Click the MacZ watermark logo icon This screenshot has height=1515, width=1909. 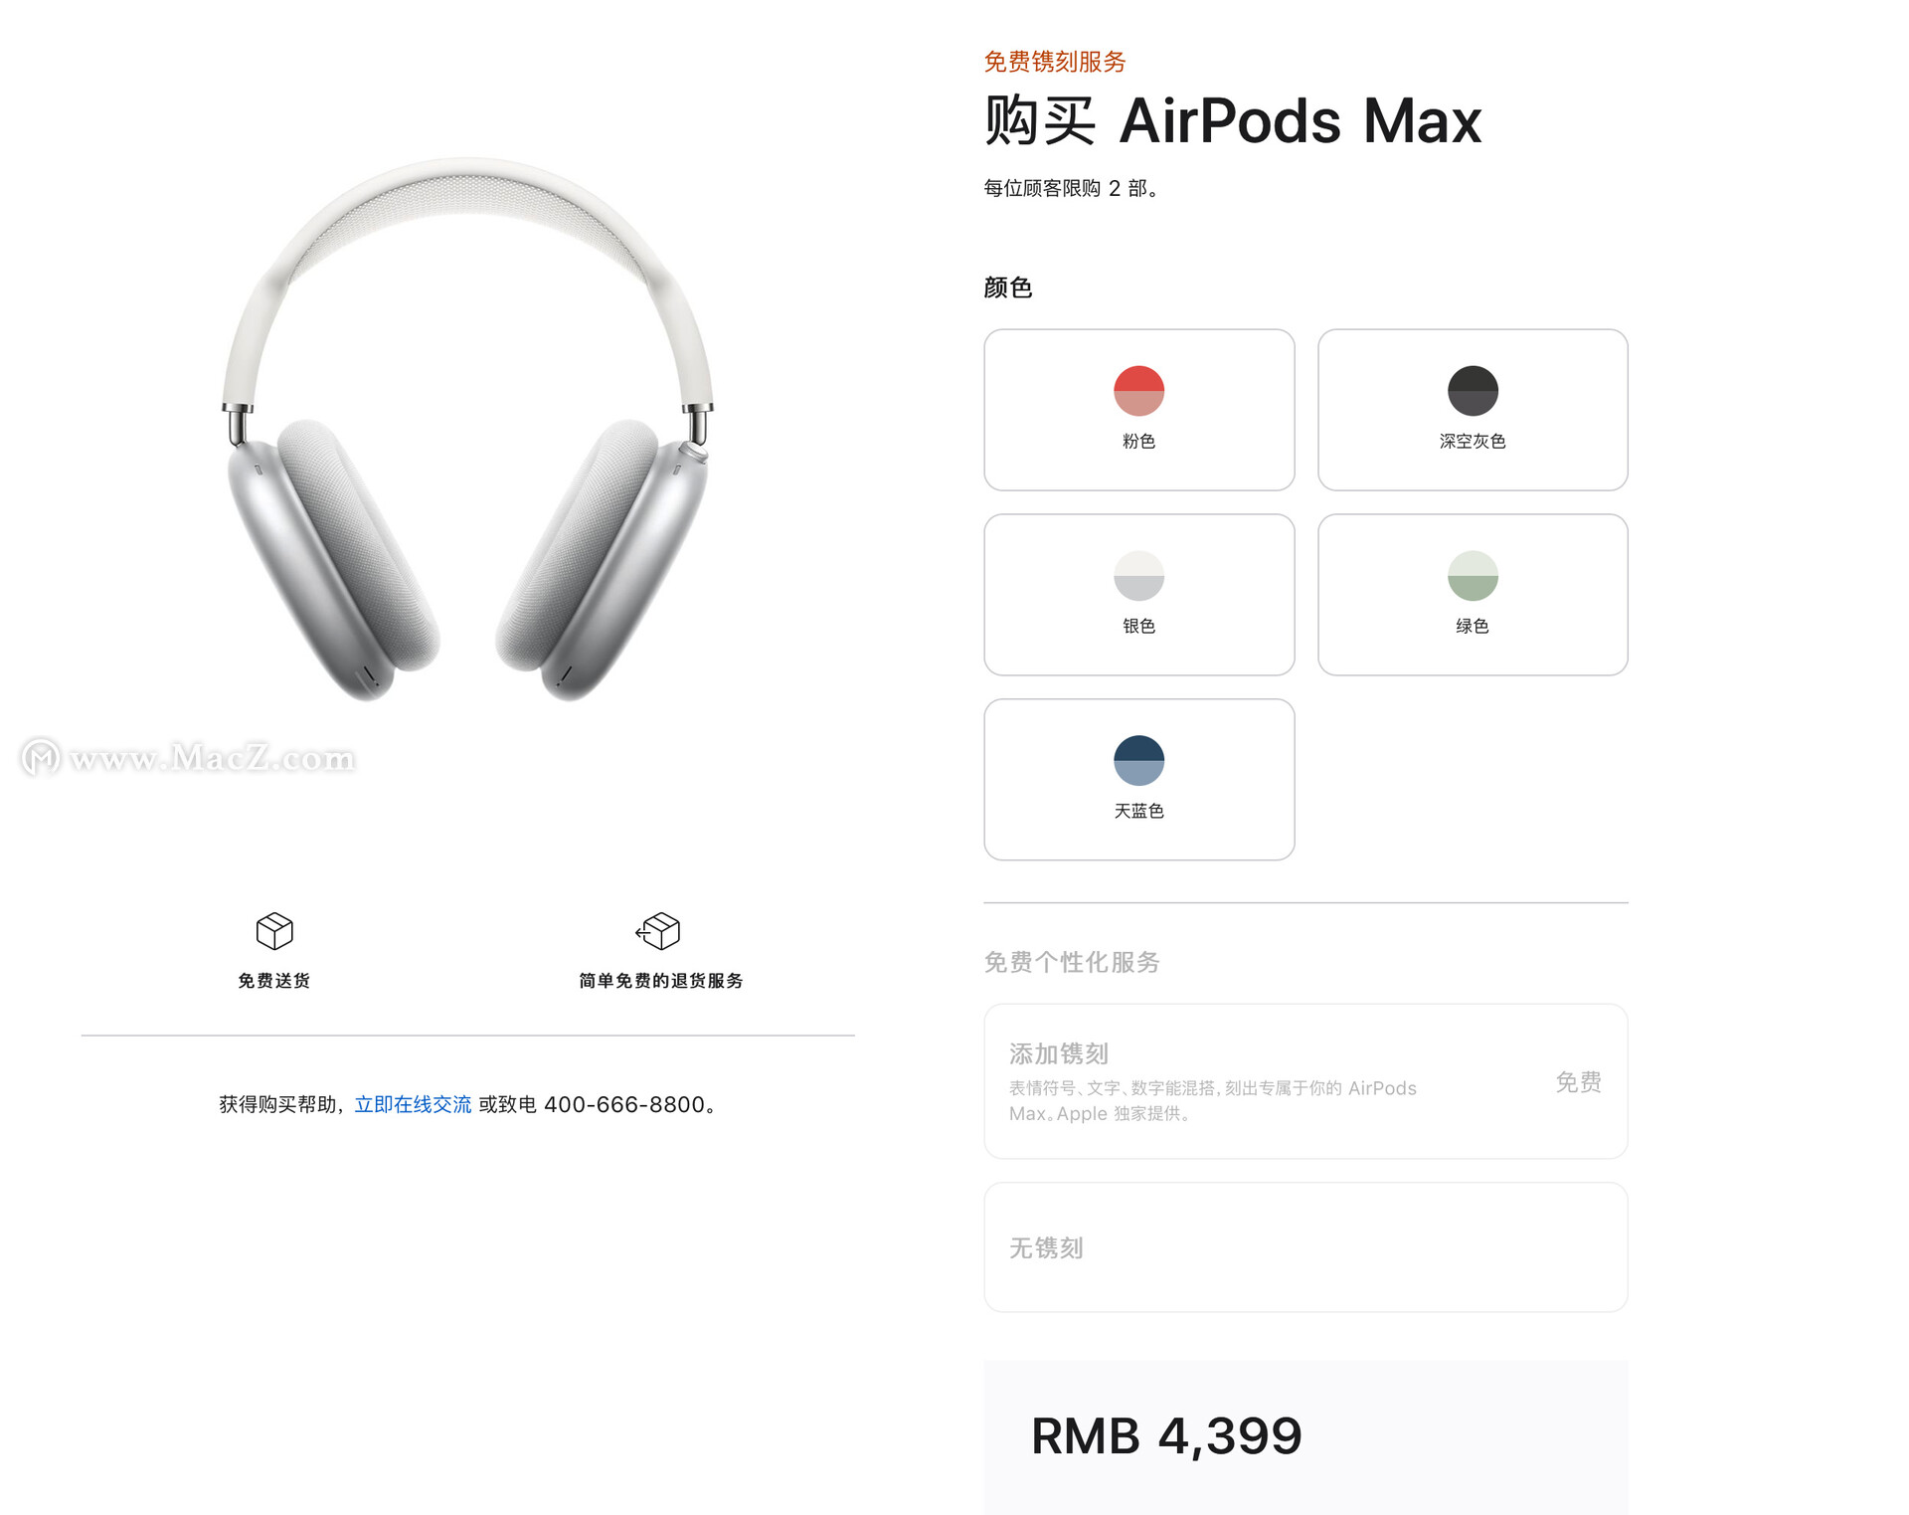(x=41, y=758)
